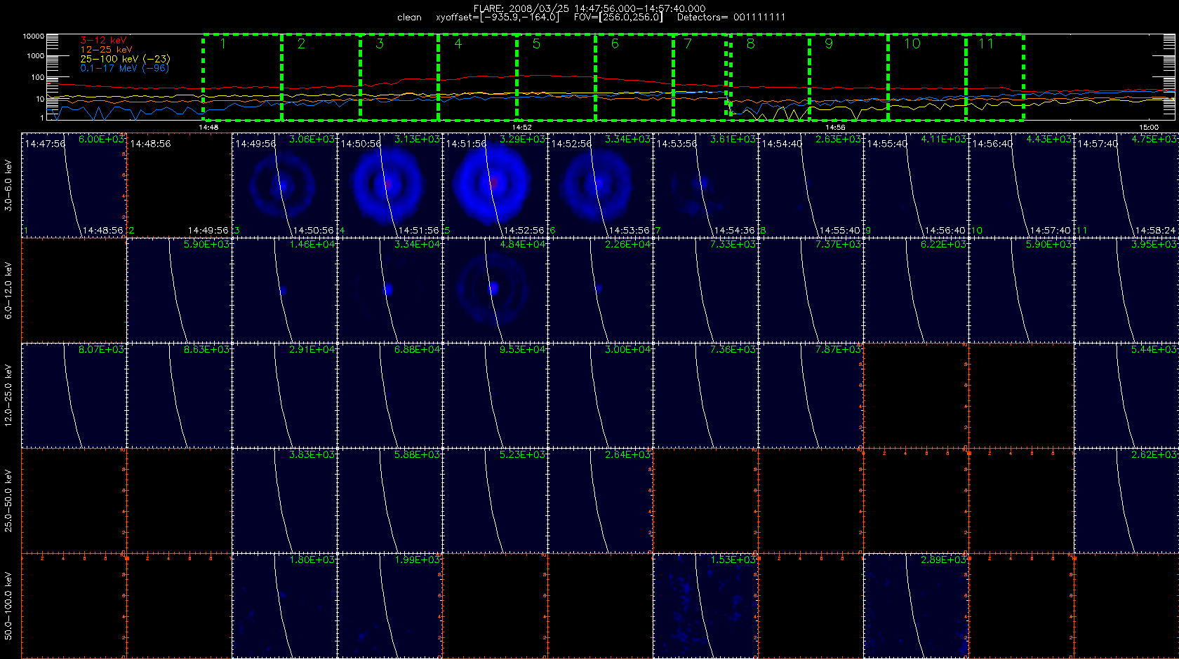Open the 50-100 keV image with peak 1.80E+03
Viewport: 1179px width, 659px height.
(x=285, y=606)
